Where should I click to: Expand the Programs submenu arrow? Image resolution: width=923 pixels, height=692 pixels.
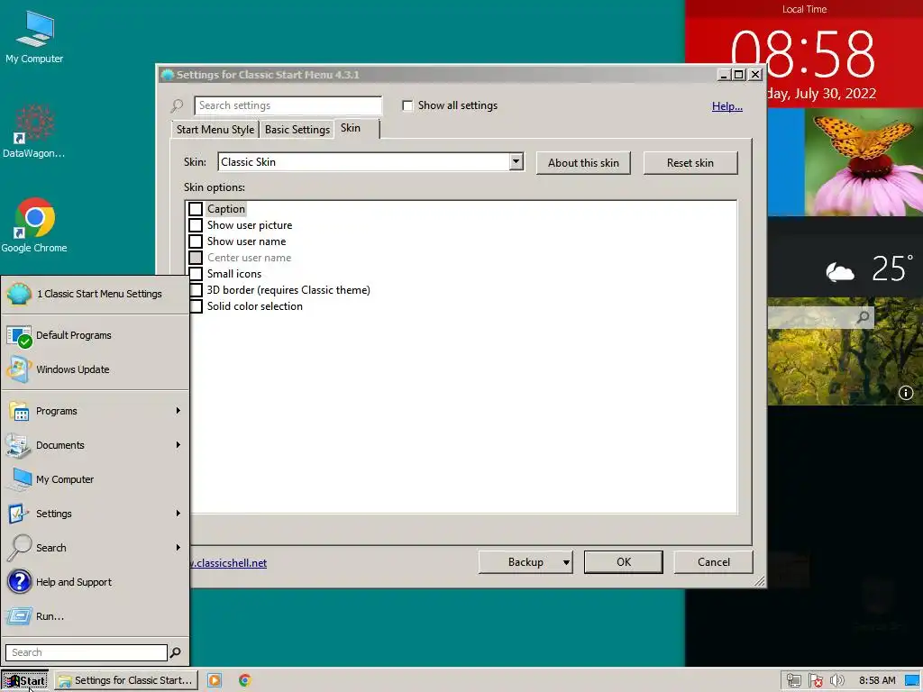pos(178,411)
